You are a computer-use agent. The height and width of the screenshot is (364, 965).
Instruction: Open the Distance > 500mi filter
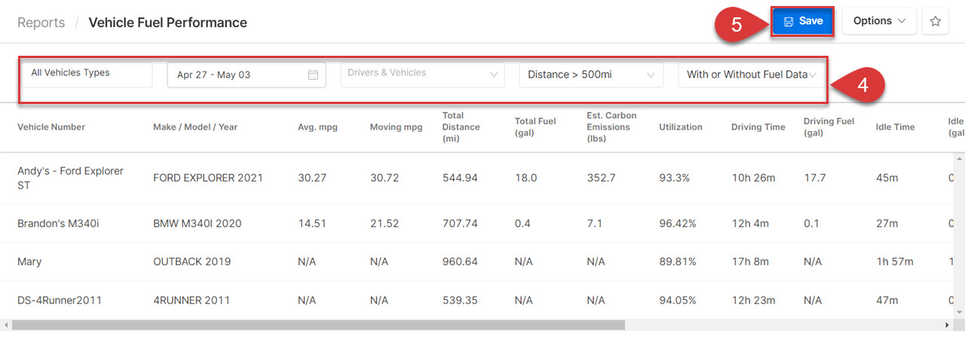coord(591,75)
